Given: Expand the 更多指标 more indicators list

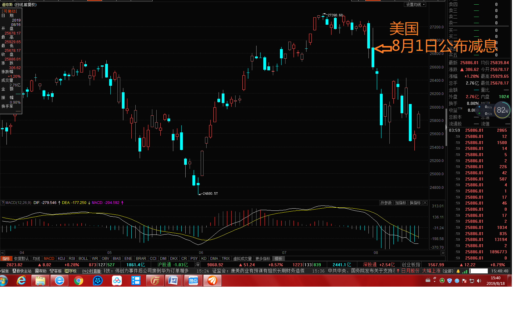Looking at the screenshot, I should point(263,259).
